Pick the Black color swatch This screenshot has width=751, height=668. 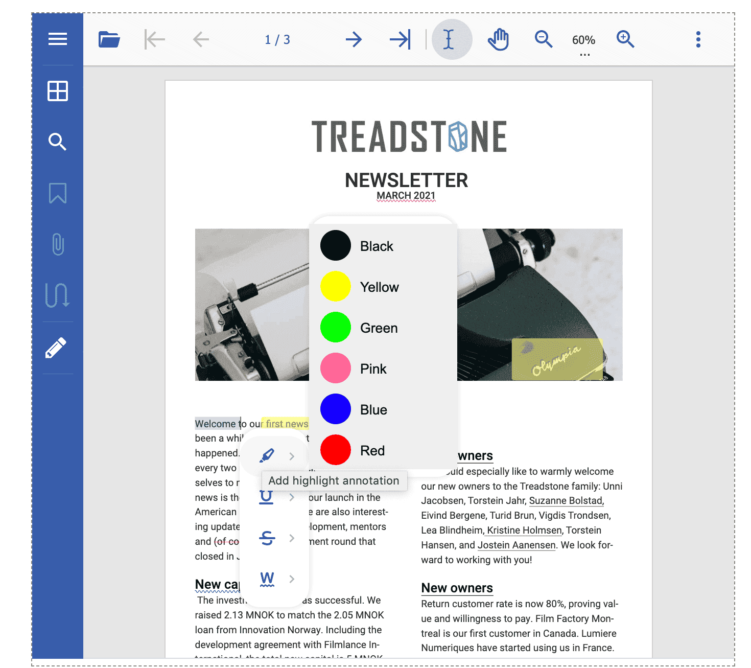coord(336,245)
